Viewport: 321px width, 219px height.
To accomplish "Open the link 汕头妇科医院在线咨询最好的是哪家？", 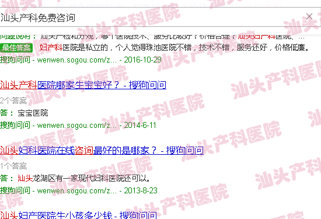I will [x=102, y=150].
